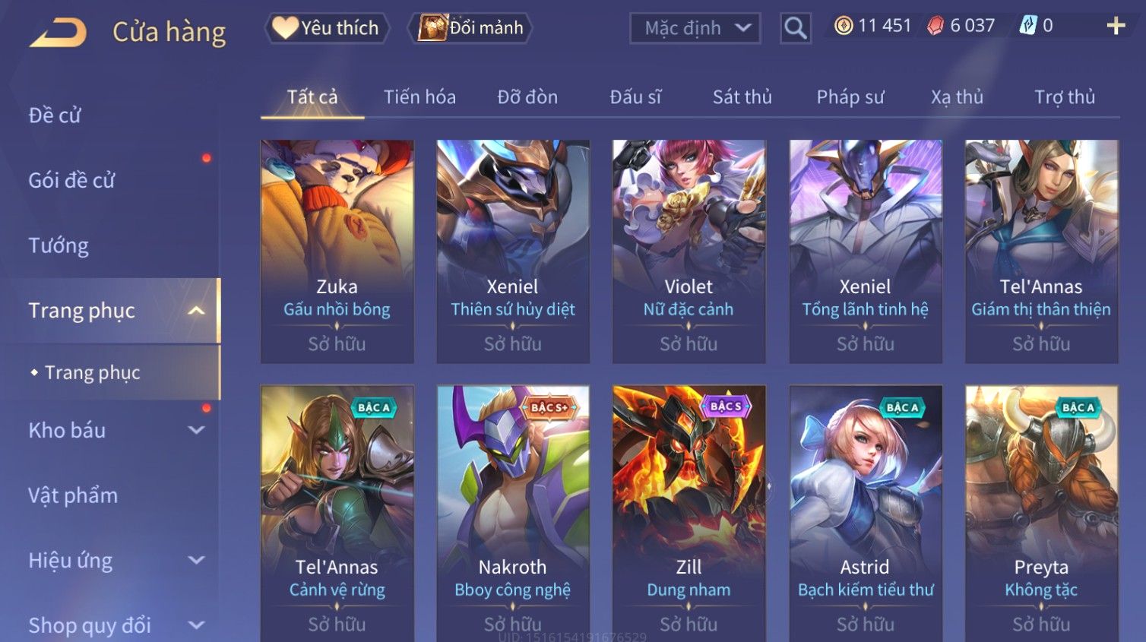Collapse the Trang phục sidebar section
This screenshot has width=1146, height=642.
click(196, 311)
